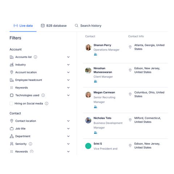Expand the Technologies used filter
The width and height of the screenshot is (174, 174).
pos(69,95)
